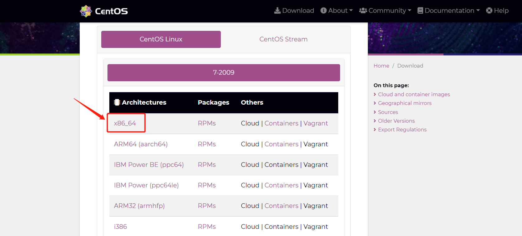The height and width of the screenshot is (236, 522).
Task: Switch to the CentOS Stream tab
Action: point(283,39)
